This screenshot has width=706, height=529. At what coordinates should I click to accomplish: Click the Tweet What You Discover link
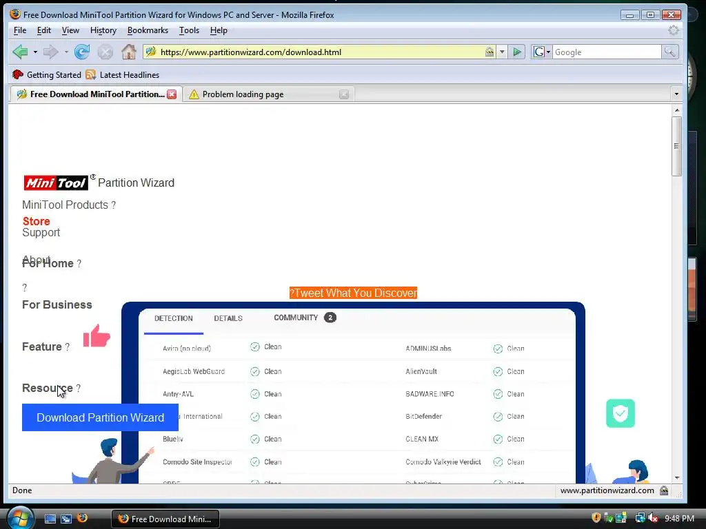[x=353, y=293]
